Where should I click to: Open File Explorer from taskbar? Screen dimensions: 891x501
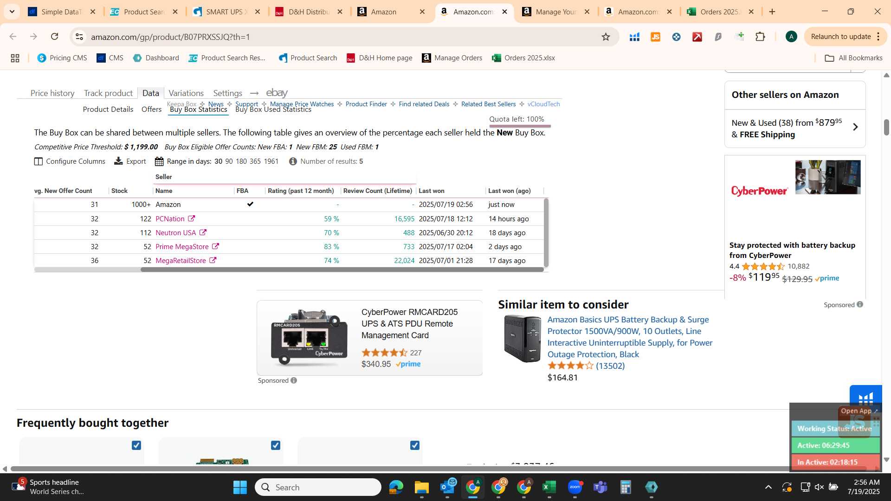pos(421,487)
